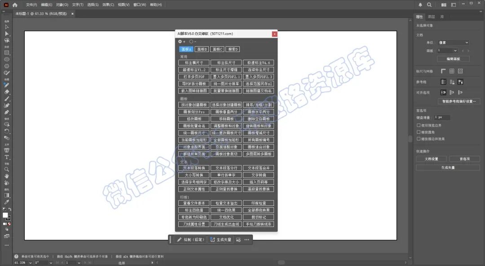This screenshot has height=266, width=485.
Task: Toggle lock guides icon
Action: (452, 82)
